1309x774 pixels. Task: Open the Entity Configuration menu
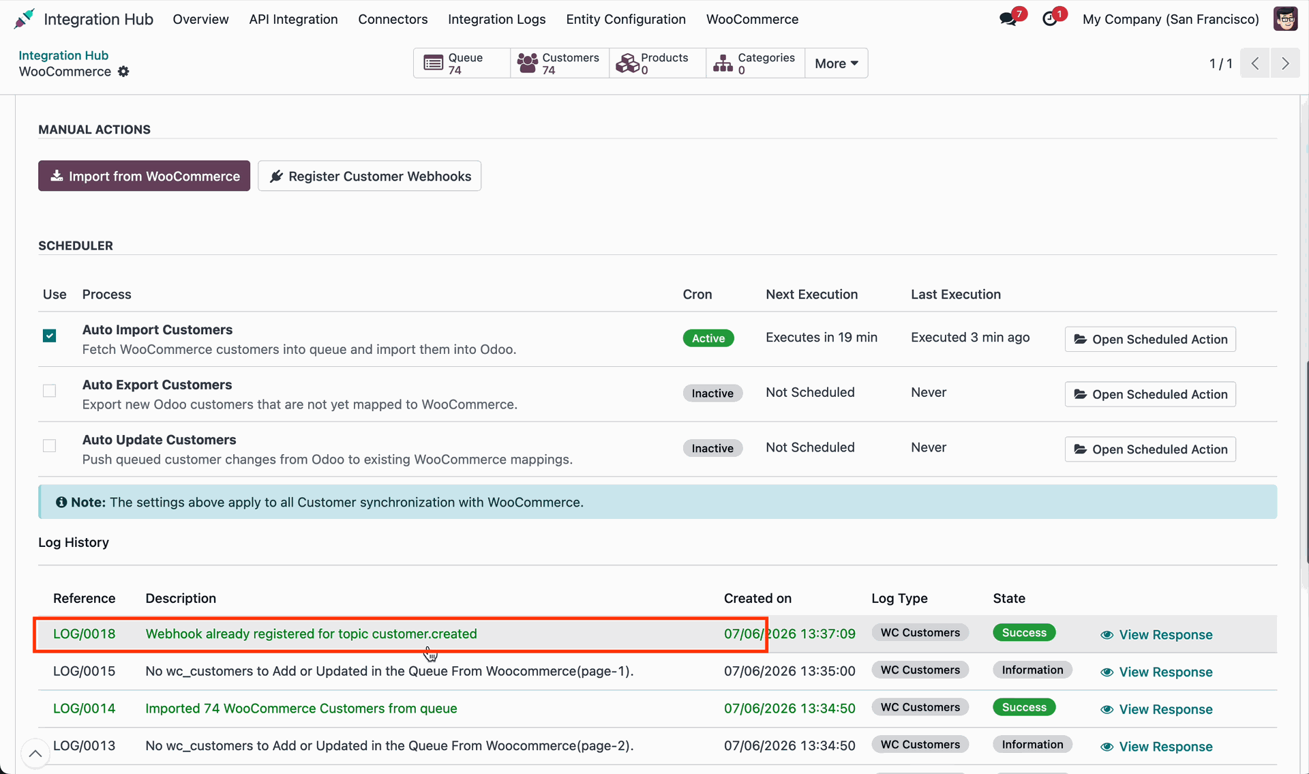tap(625, 19)
